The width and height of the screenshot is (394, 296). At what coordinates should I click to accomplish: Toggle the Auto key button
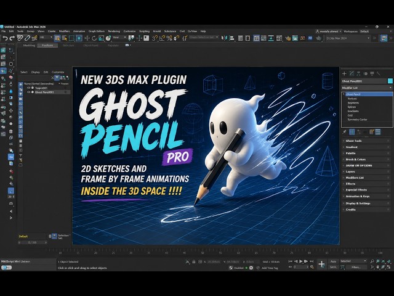point(333,261)
